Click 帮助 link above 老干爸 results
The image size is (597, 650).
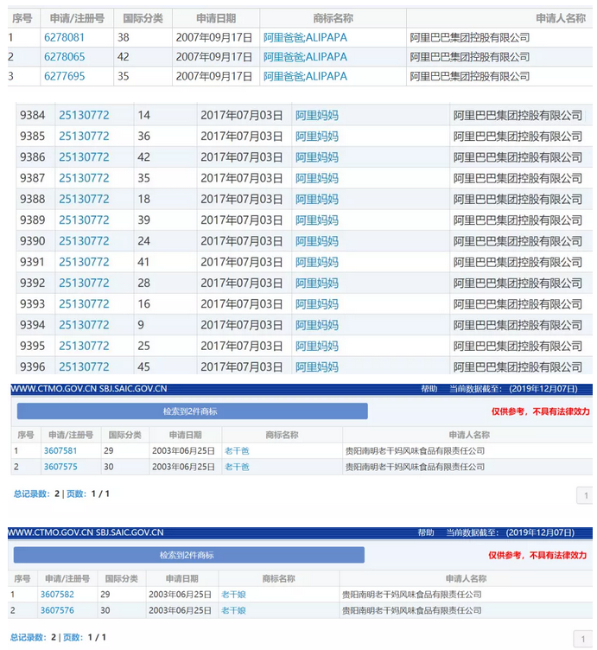point(429,389)
